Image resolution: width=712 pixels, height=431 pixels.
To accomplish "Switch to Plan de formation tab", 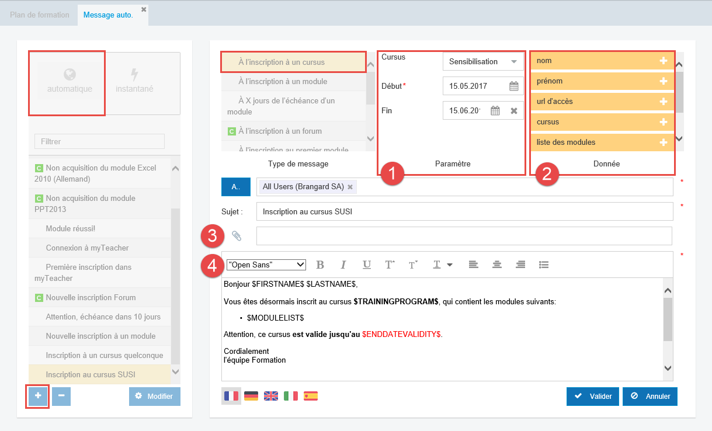I will [40, 15].
